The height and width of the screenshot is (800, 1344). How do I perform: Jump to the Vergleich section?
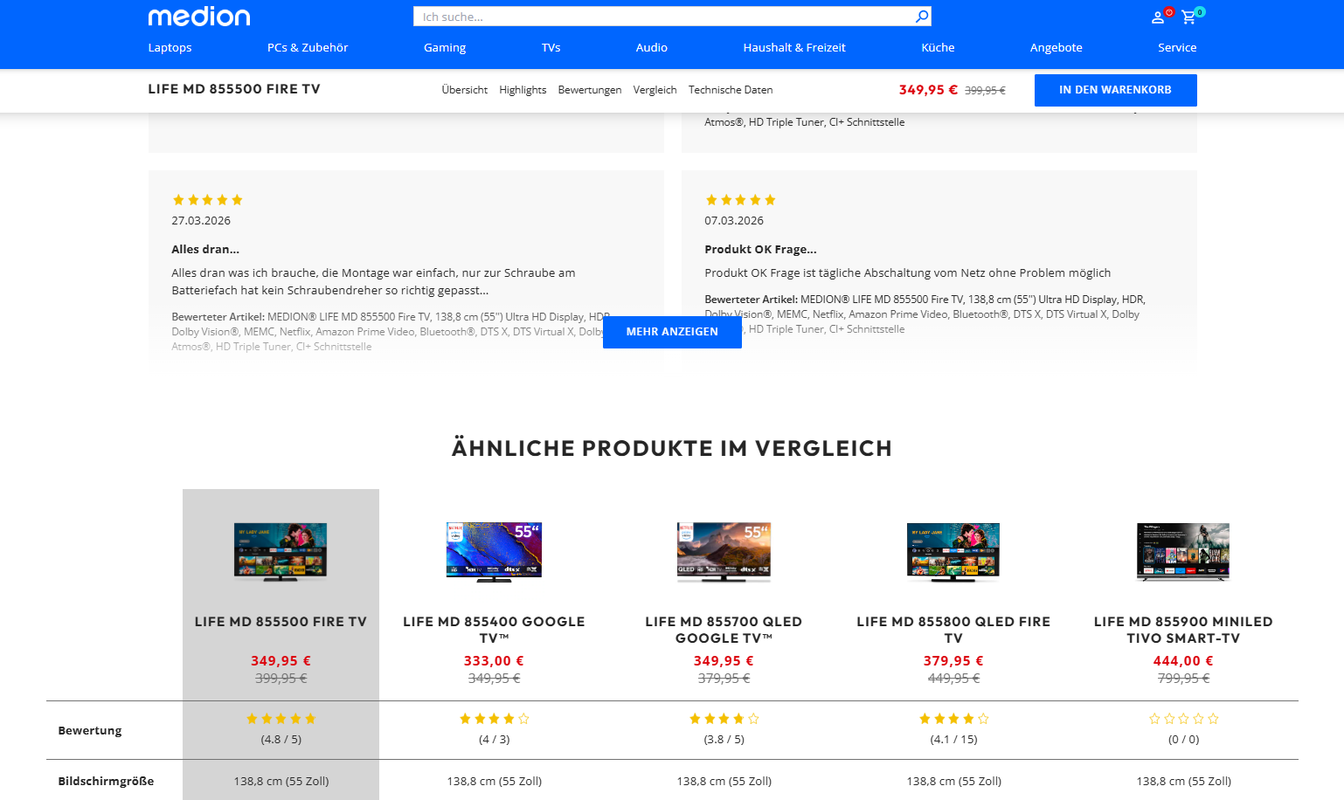[655, 90]
